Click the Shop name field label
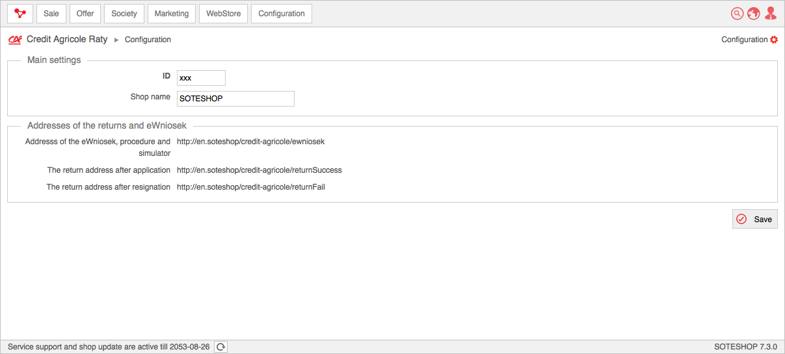The width and height of the screenshot is (785, 354). pos(150,97)
